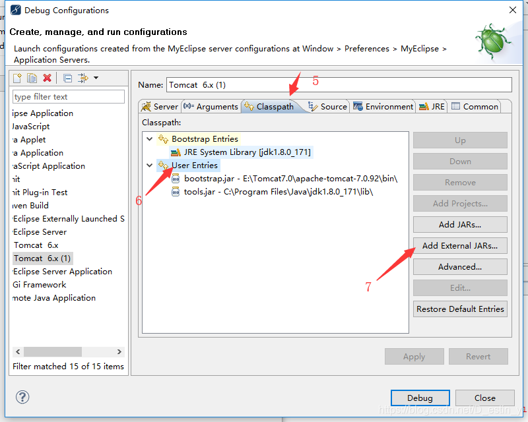
Task: Click the MyEclipse icon in title bar
Action: pos(15,10)
